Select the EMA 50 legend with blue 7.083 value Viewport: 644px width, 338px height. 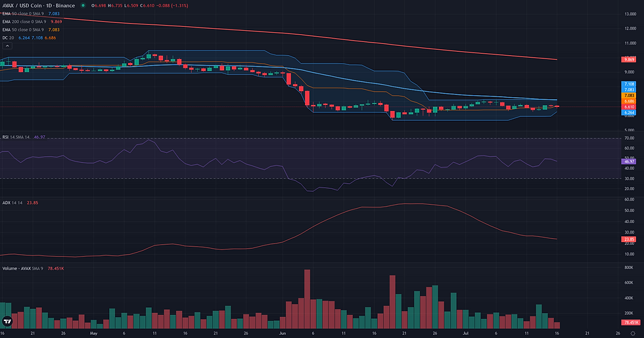pyautogui.click(x=31, y=14)
